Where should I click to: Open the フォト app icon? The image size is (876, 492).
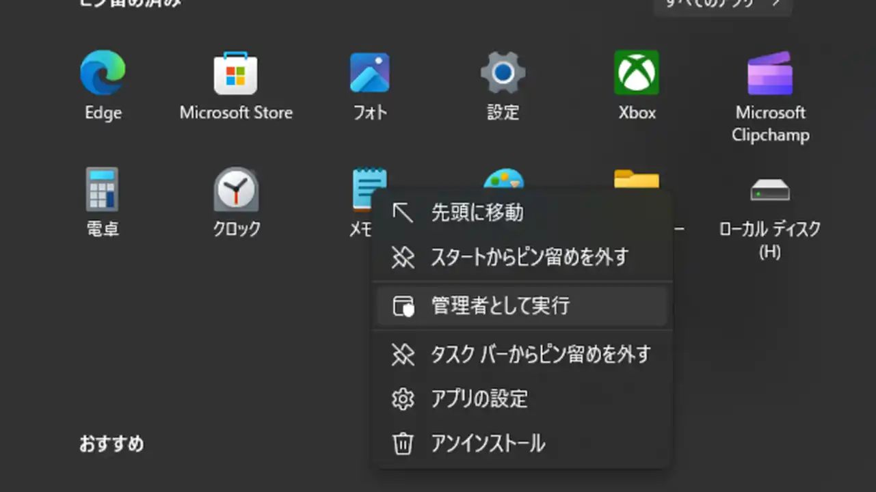[370, 72]
